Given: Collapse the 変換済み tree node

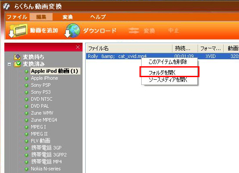Looking at the screenshot, I should 9,64.
